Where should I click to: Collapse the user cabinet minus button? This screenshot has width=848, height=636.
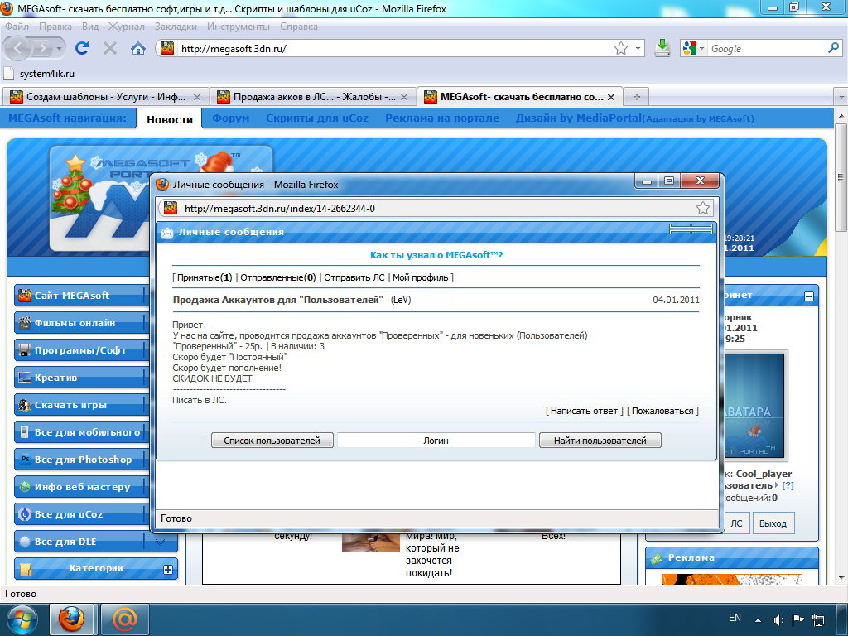pyautogui.click(x=808, y=296)
